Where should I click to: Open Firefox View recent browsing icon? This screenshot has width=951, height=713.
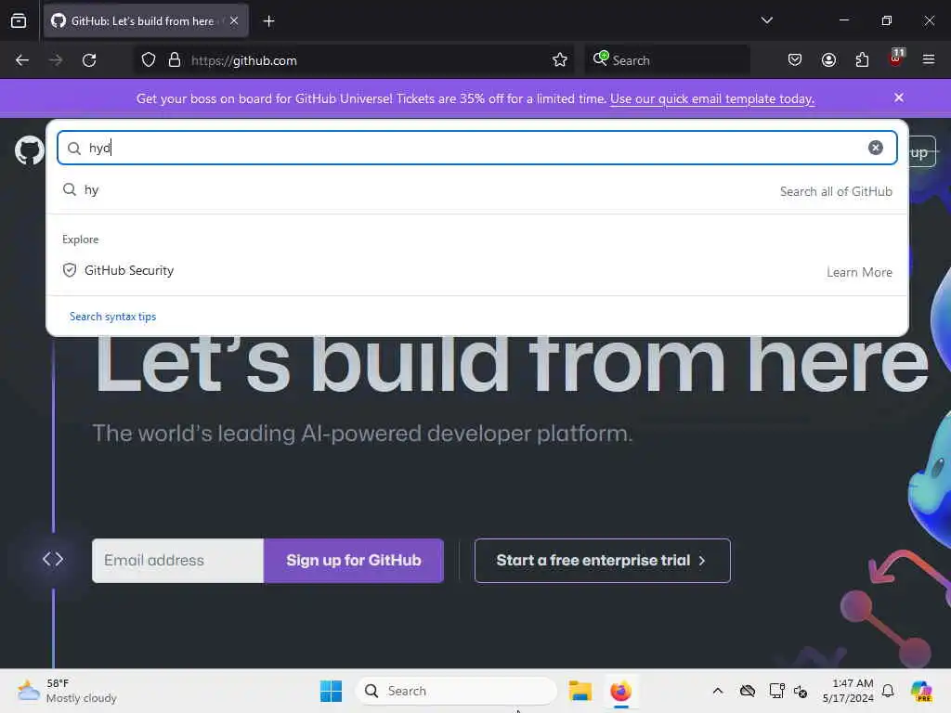click(x=19, y=20)
